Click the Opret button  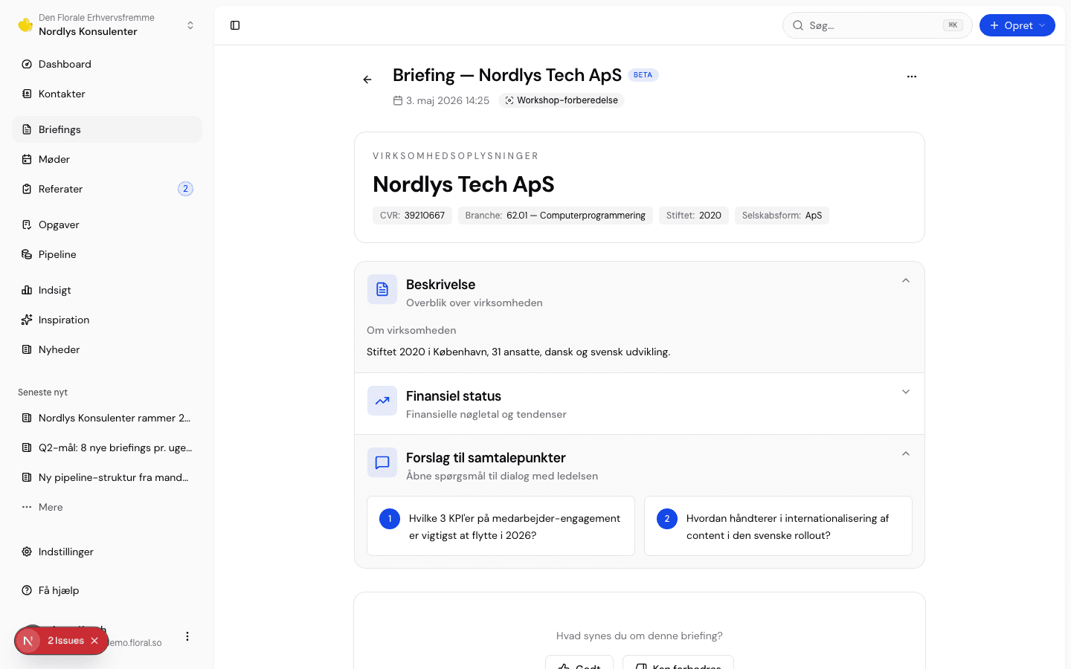pos(1017,25)
